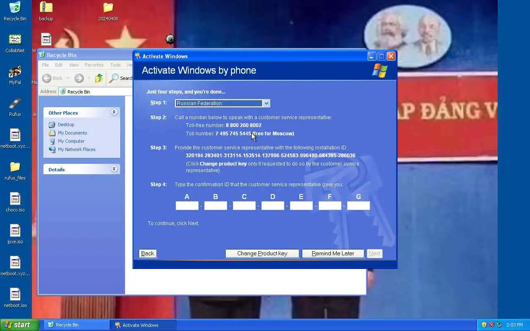Click the Remind Me Later button
Screen dimensions: 530x331
click(333, 253)
